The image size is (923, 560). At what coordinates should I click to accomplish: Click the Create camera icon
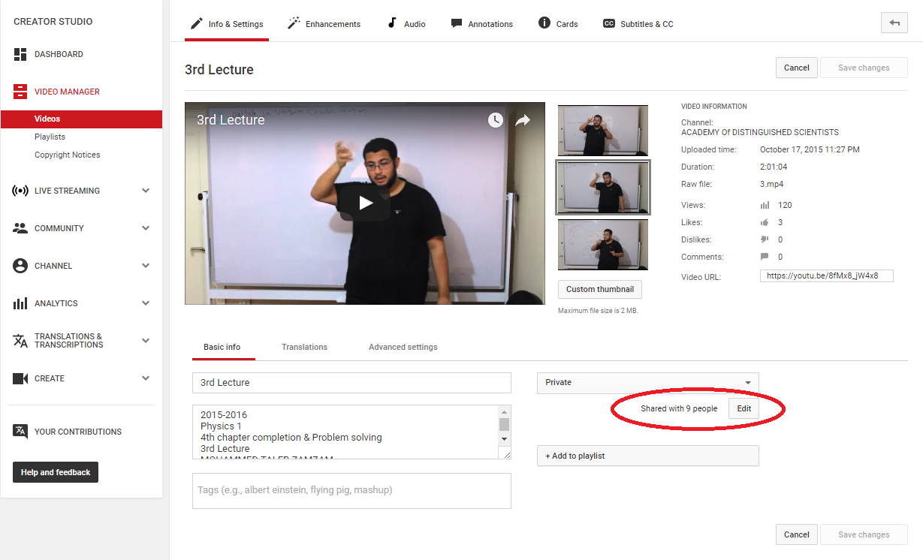coord(20,378)
